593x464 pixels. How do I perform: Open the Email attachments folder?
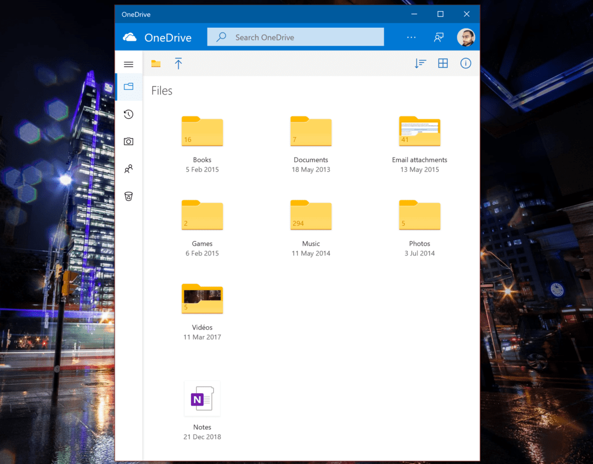click(420, 131)
